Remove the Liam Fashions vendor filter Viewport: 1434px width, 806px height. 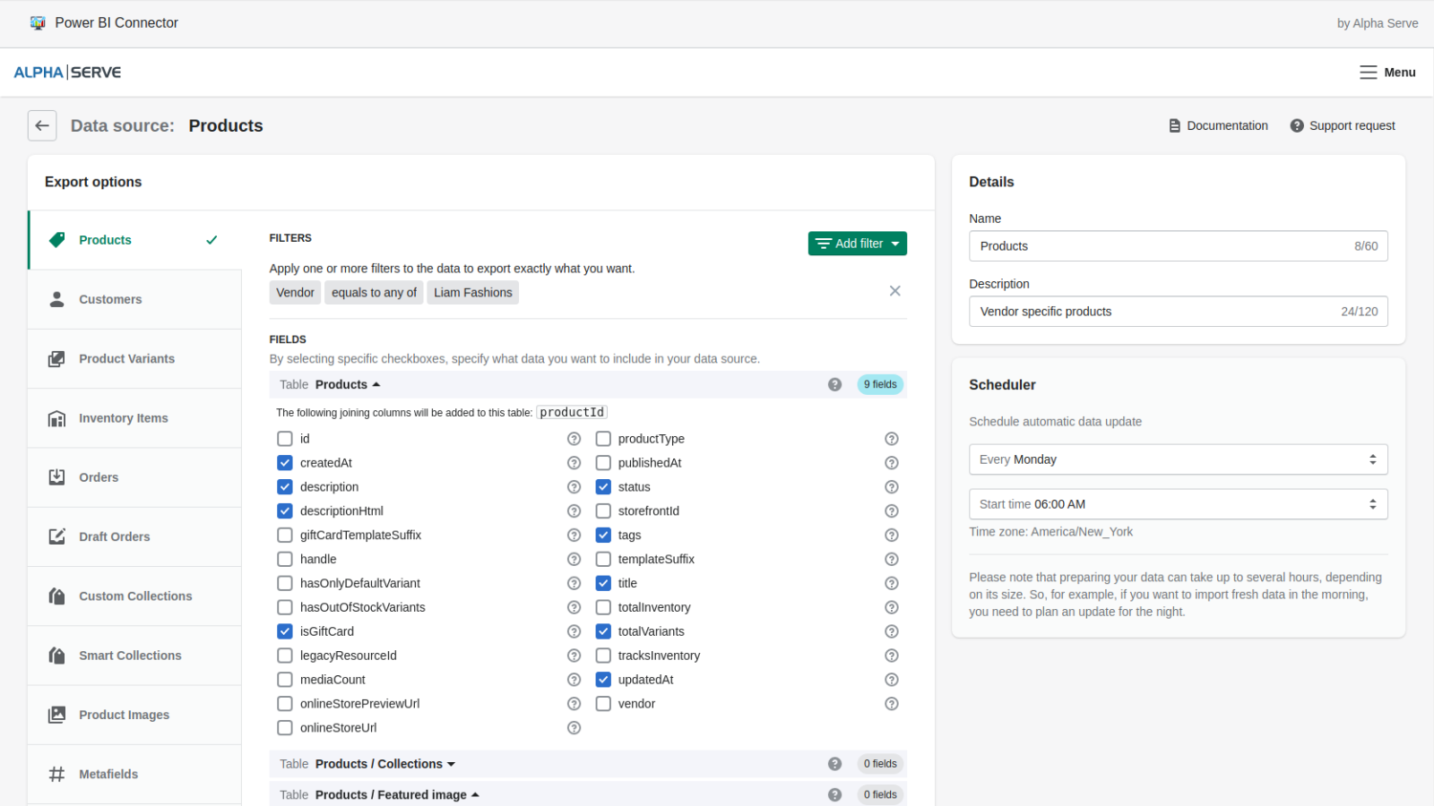pyautogui.click(x=894, y=290)
